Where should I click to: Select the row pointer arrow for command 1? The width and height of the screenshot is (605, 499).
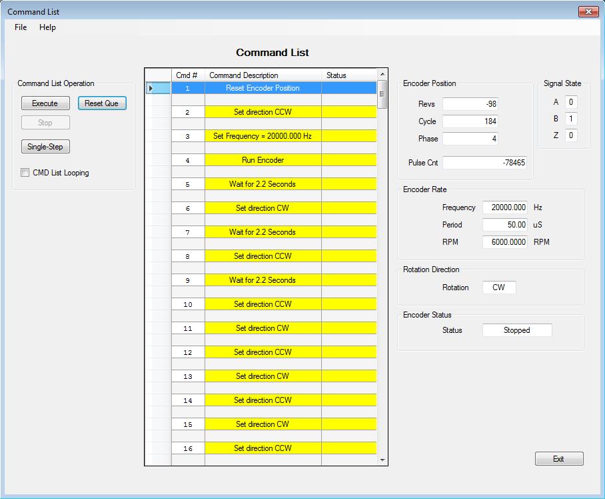click(151, 88)
